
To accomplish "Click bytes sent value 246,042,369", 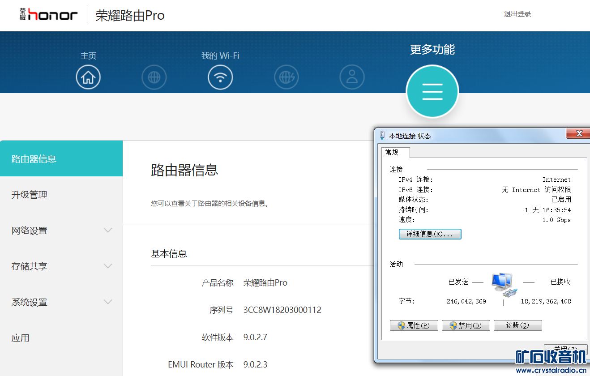I will click(x=466, y=301).
